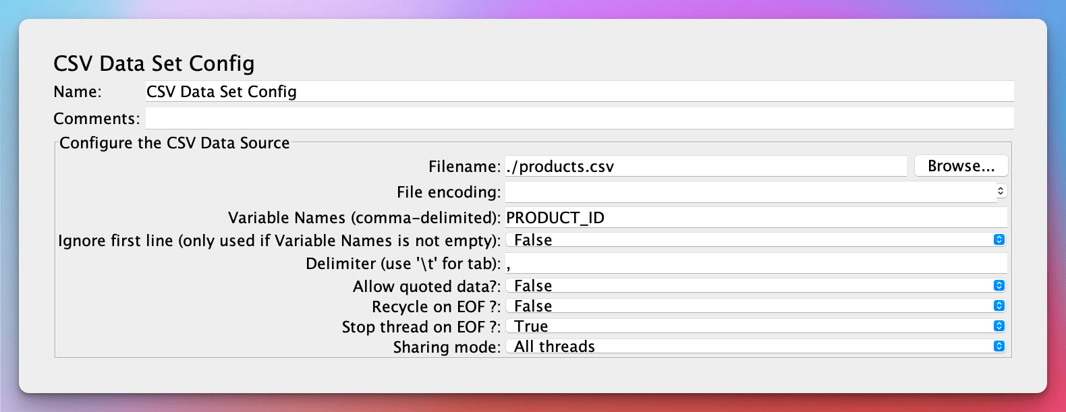Click the Delimiter input field
1066x412 pixels.
pyautogui.click(x=756, y=264)
